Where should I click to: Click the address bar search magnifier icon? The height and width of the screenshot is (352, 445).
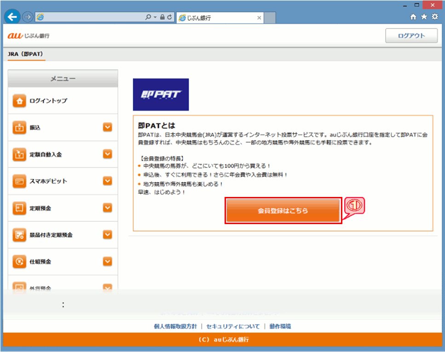point(148,17)
